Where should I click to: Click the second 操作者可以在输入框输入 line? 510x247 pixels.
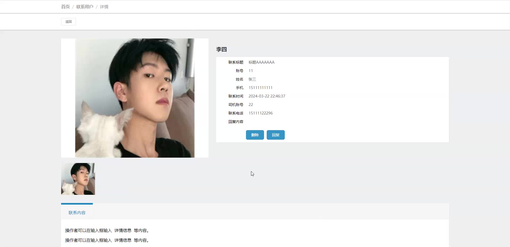coord(108,240)
